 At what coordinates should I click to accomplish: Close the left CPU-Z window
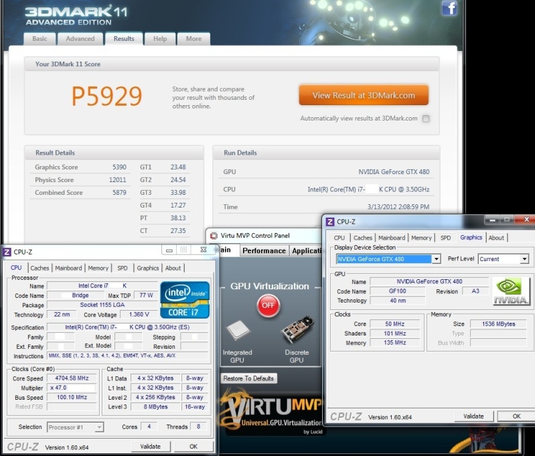pyautogui.click(x=204, y=250)
